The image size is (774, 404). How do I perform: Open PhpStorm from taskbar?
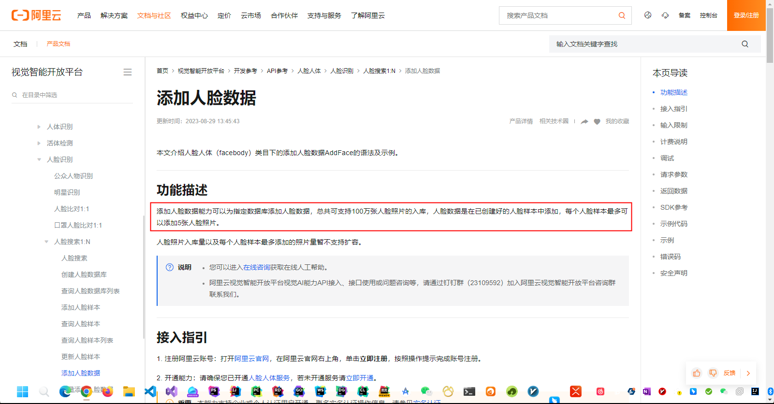214,391
